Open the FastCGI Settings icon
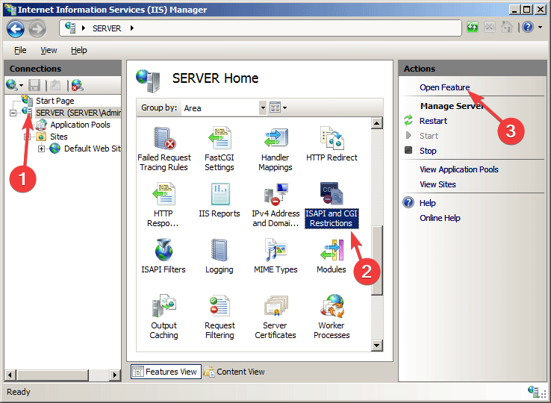This screenshot has height=403, width=551. (x=220, y=149)
